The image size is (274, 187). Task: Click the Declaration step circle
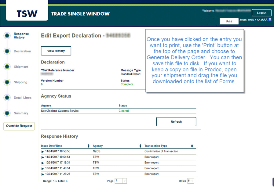[x=7, y=51]
